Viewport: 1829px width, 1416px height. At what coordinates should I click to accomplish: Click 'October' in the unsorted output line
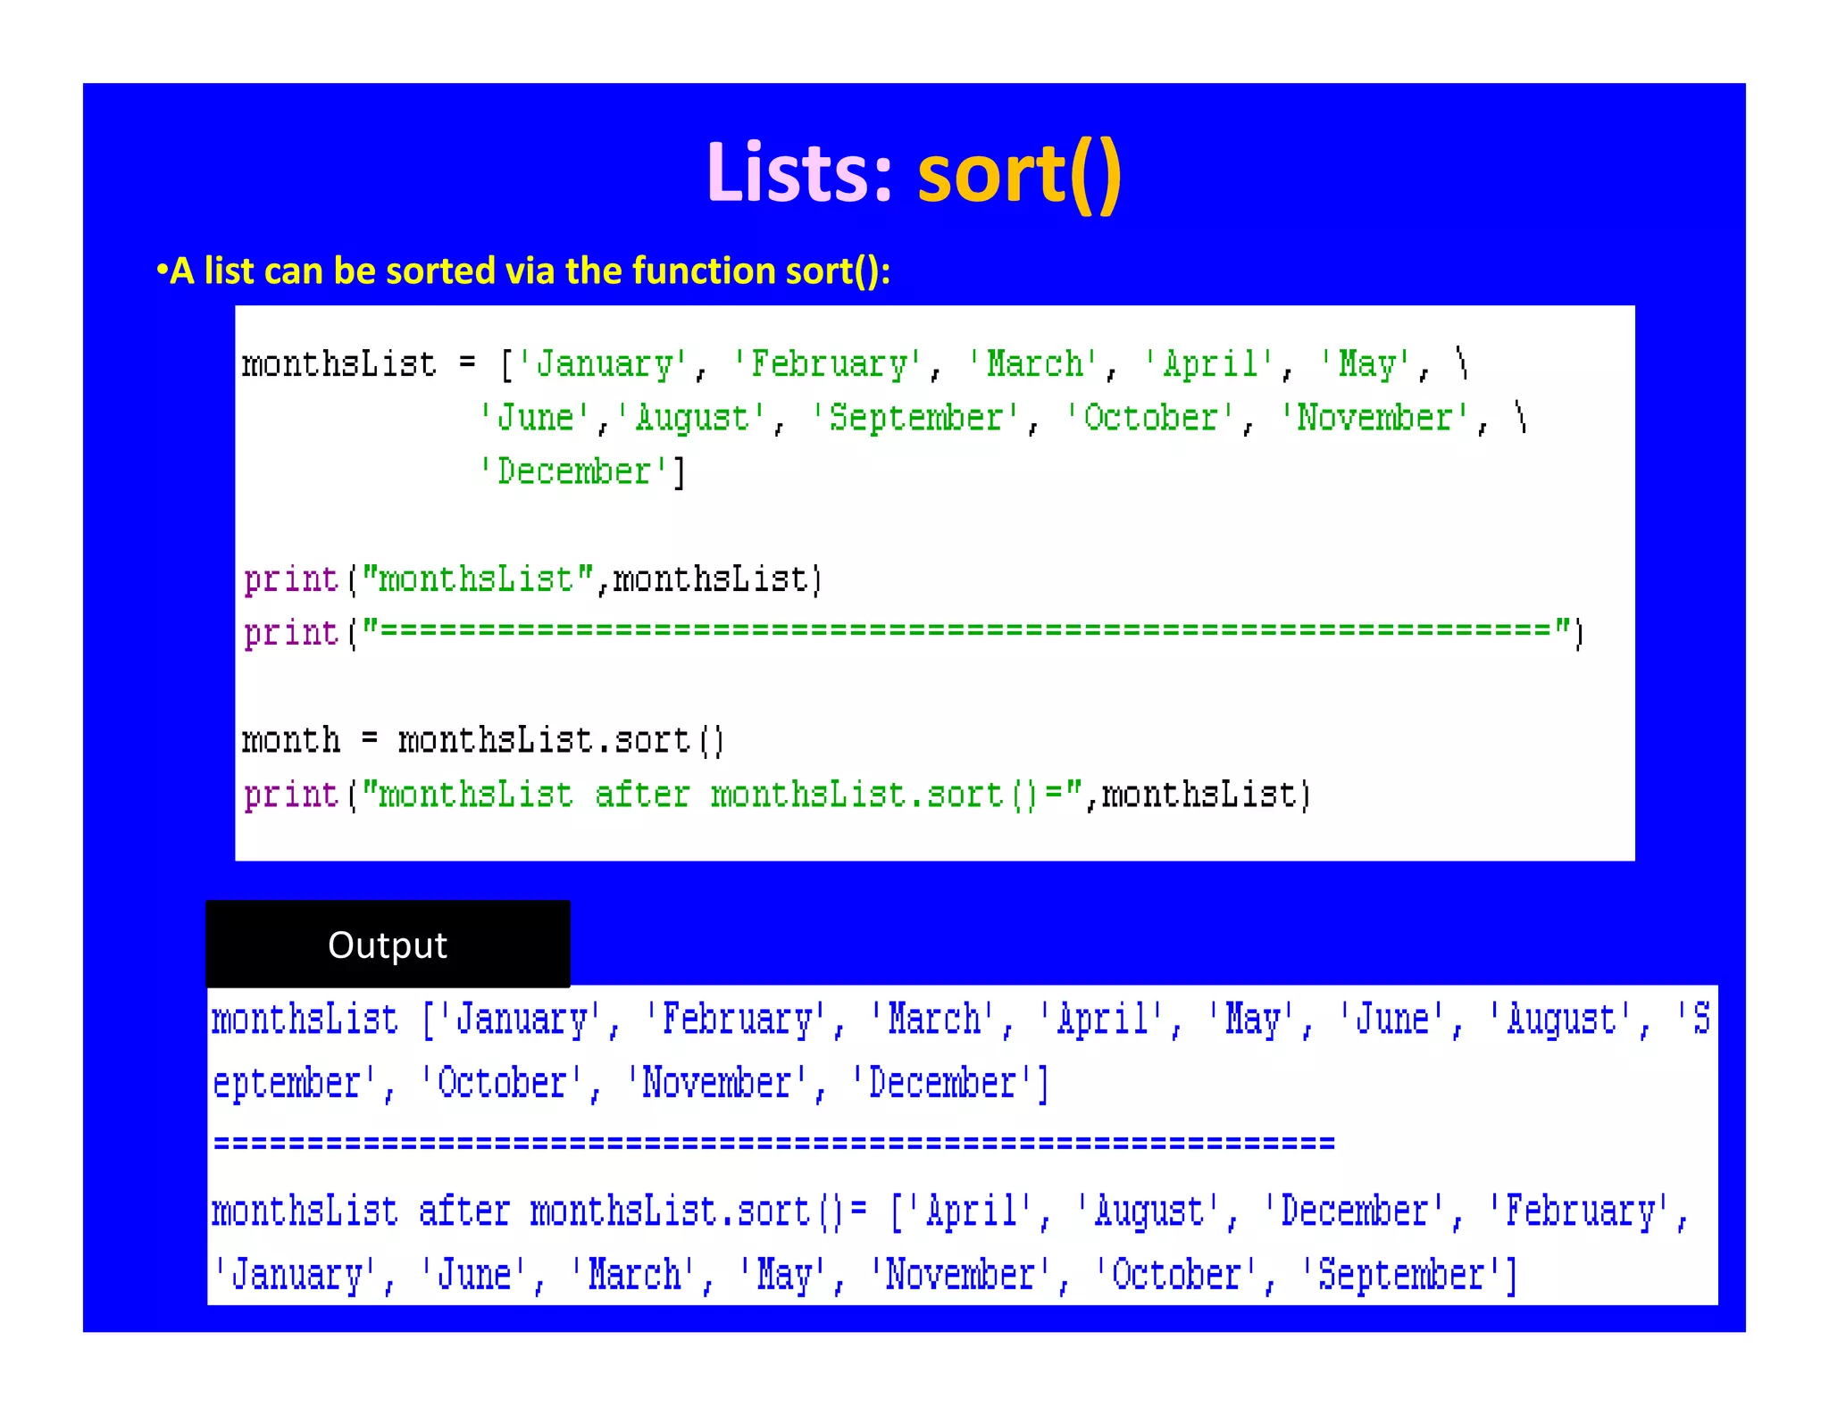point(502,1083)
